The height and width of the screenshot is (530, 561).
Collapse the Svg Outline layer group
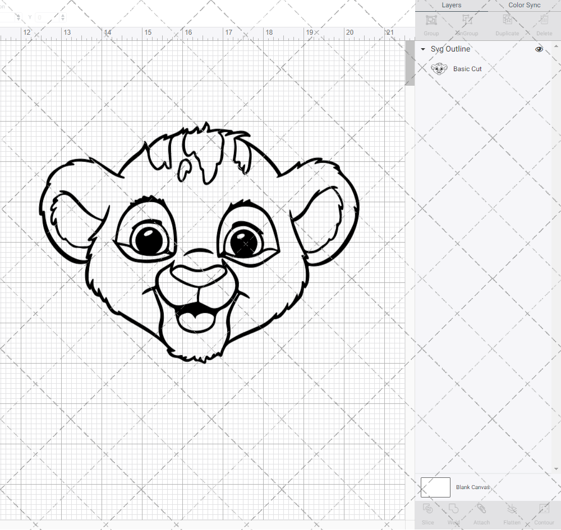point(423,49)
